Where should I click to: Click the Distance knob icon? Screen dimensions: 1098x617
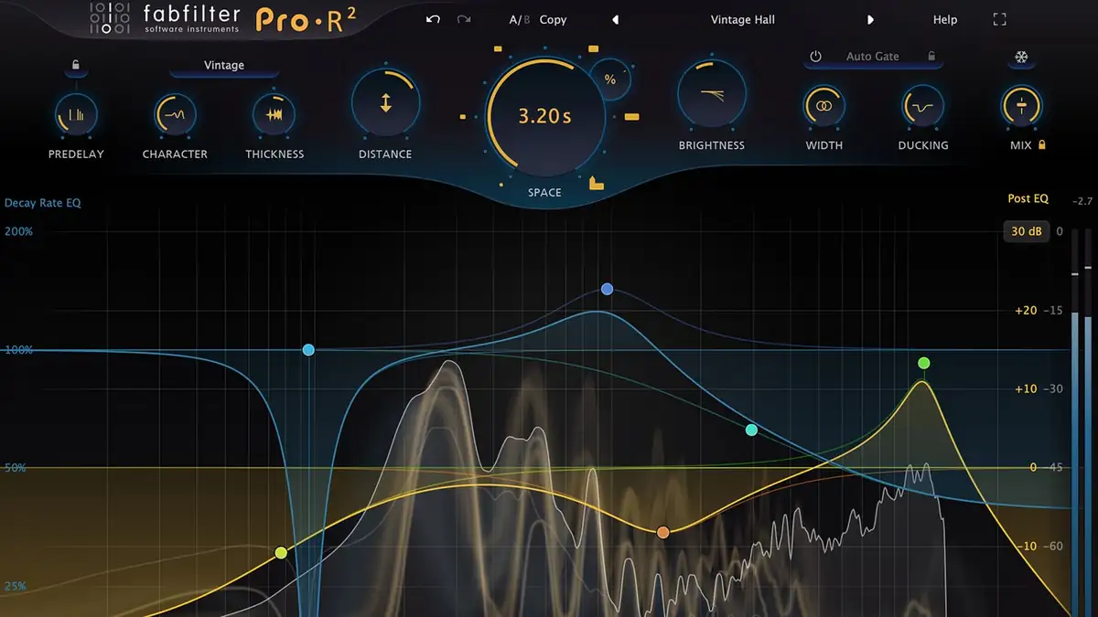pyautogui.click(x=384, y=103)
